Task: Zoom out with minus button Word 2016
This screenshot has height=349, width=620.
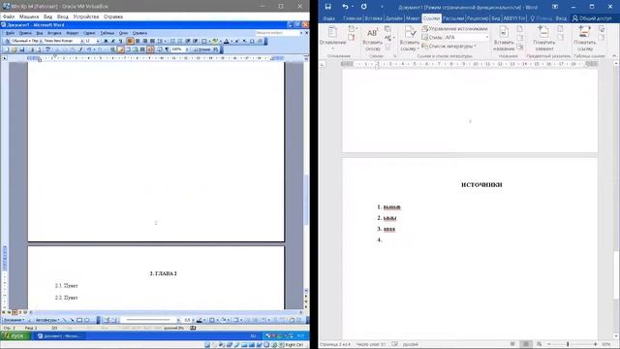Action: coord(548,344)
